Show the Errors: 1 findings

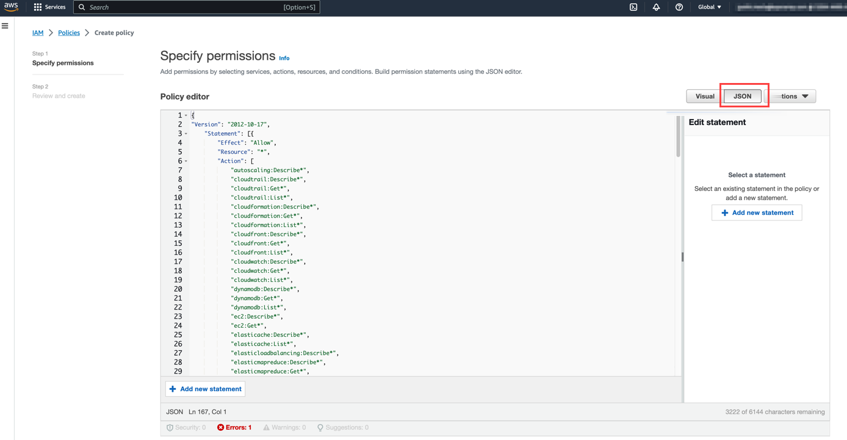point(234,428)
